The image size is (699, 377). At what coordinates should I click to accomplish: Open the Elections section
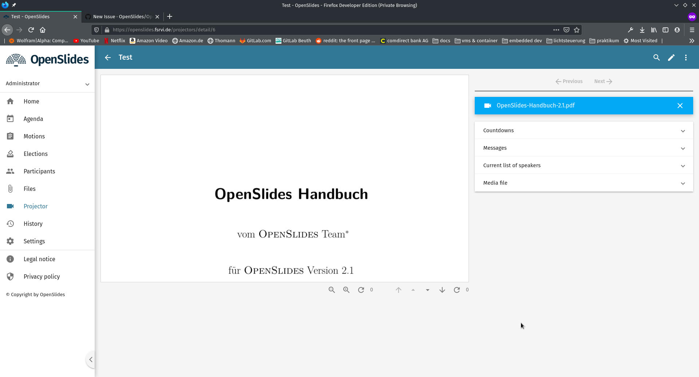click(36, 153)
